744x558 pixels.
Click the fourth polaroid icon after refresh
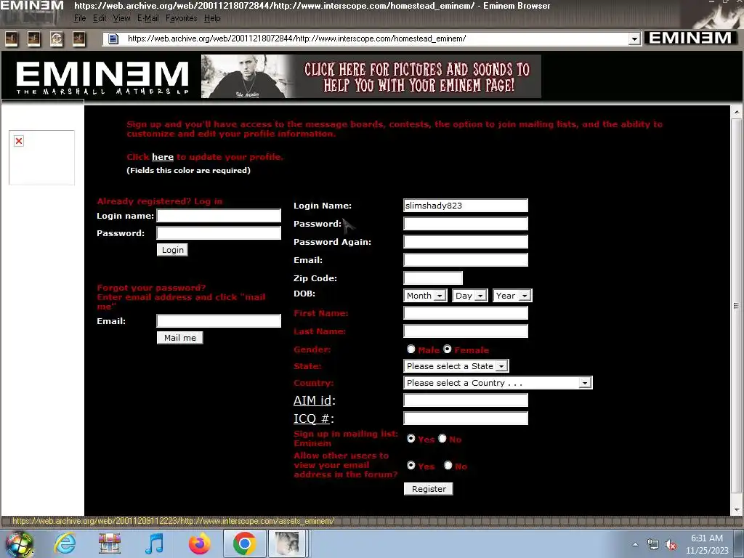(78, 39)
